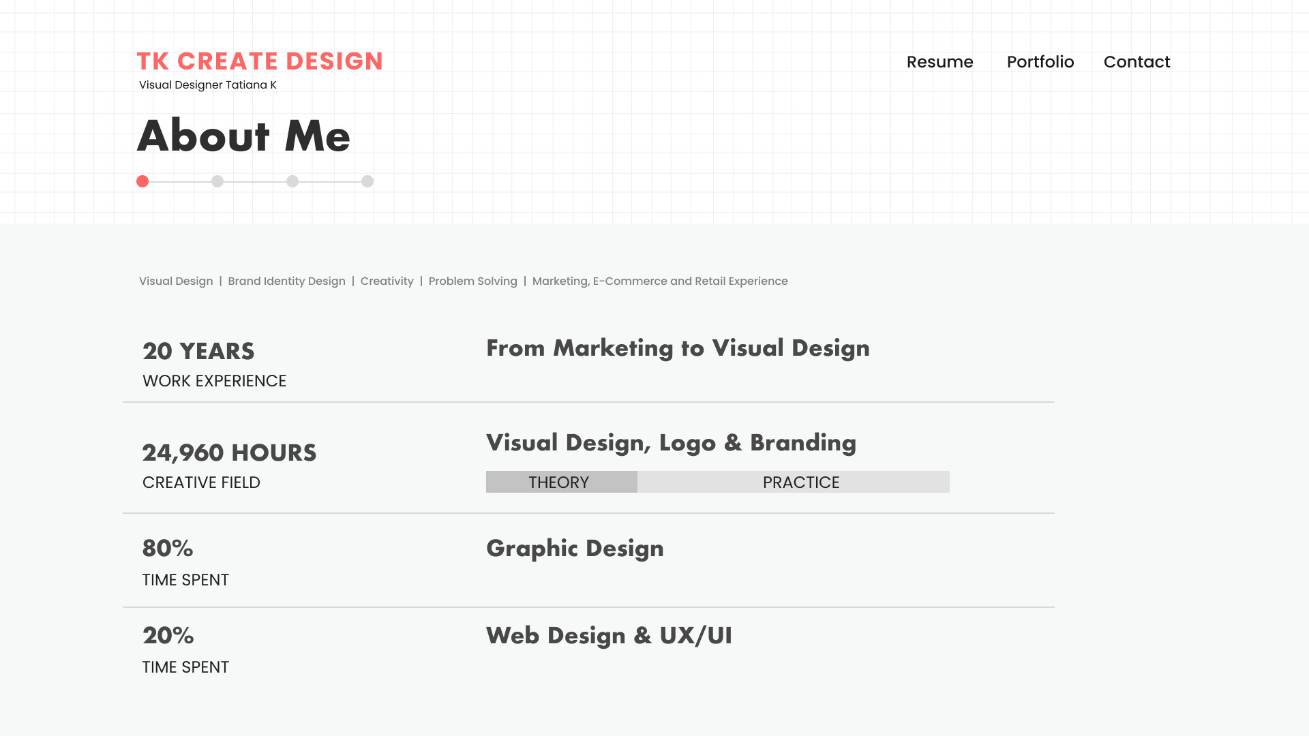Go to the Portfolio page
The image size is (1309, 736).
coord(1040,62)
